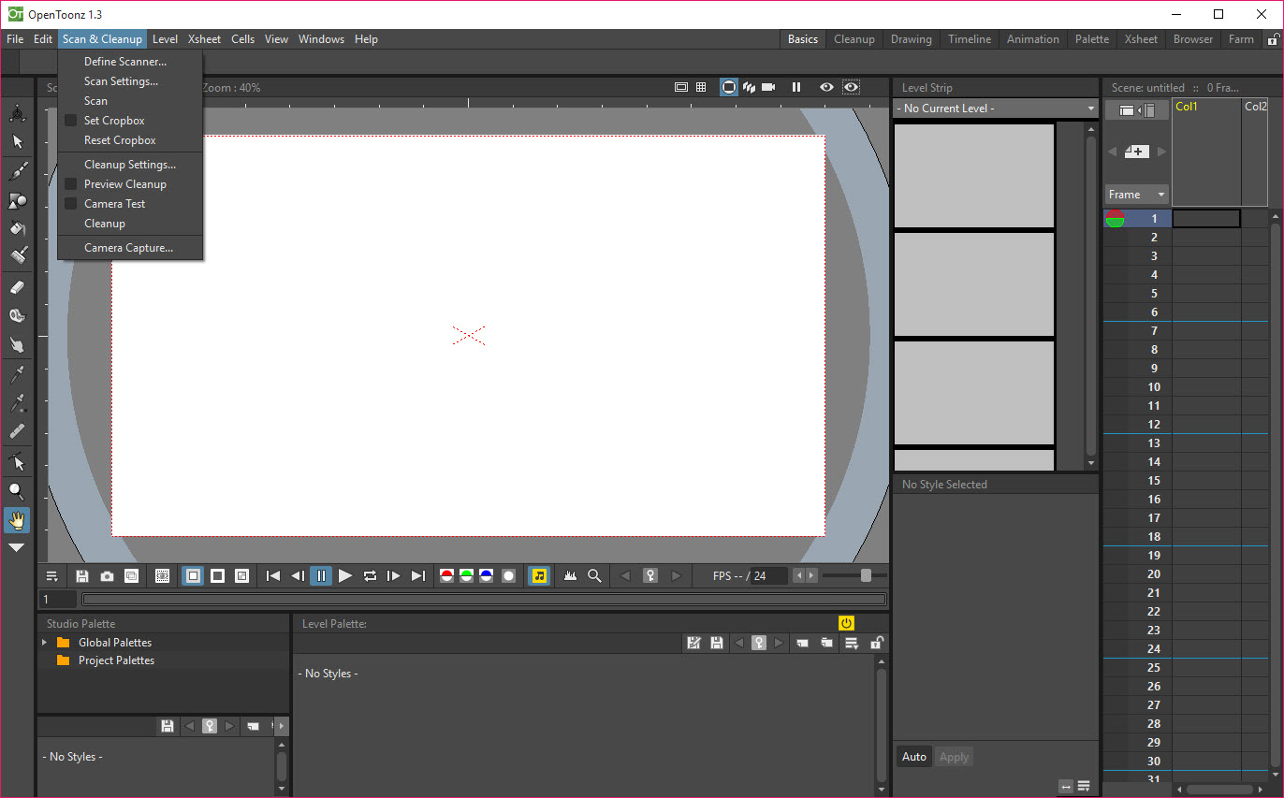The image size is (1284, 798).
Task: Select the Geometric shapes tool
Action: click(18, 200)
